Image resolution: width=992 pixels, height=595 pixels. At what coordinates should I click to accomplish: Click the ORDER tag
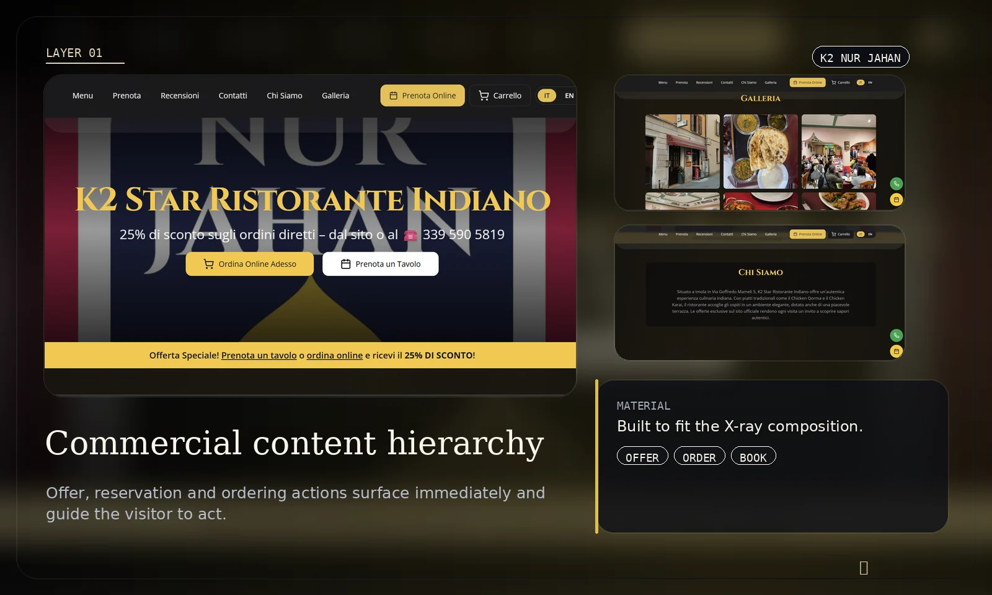tap(699, 456)
